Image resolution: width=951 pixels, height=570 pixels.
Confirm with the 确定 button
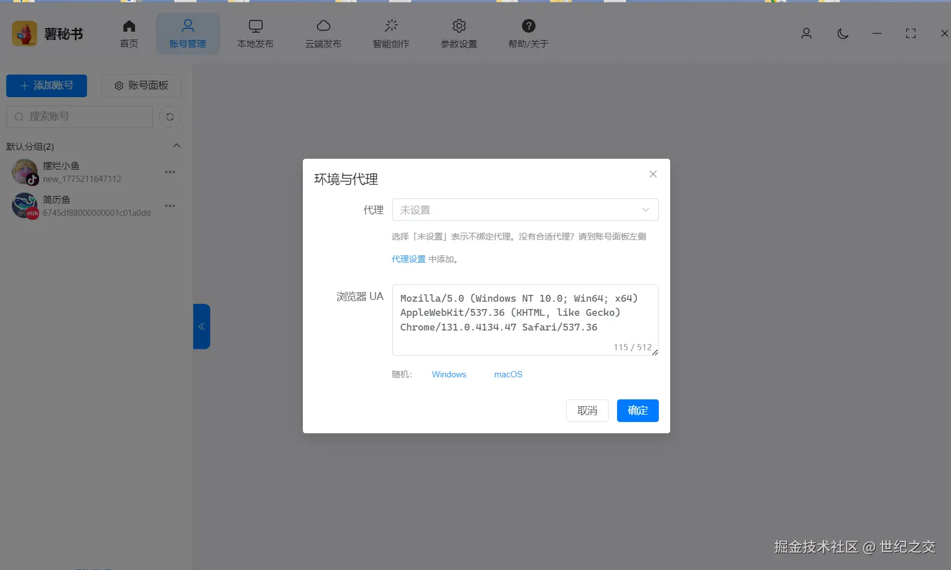click(x=637, y=410)
